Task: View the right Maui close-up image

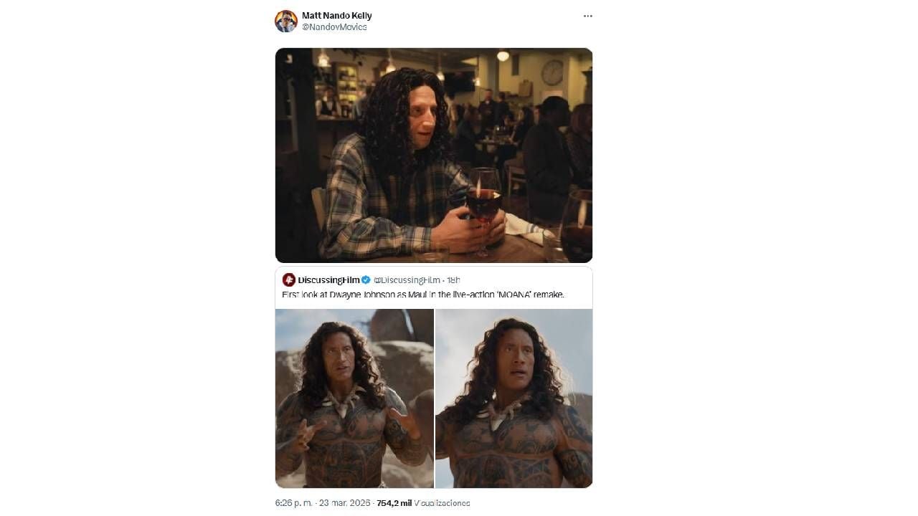Action: point(514,398)
